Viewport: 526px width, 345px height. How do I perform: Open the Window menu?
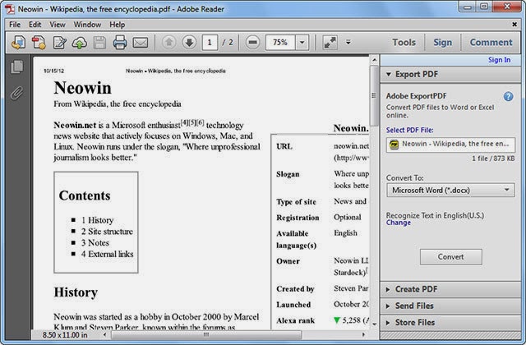coord(87,25)
